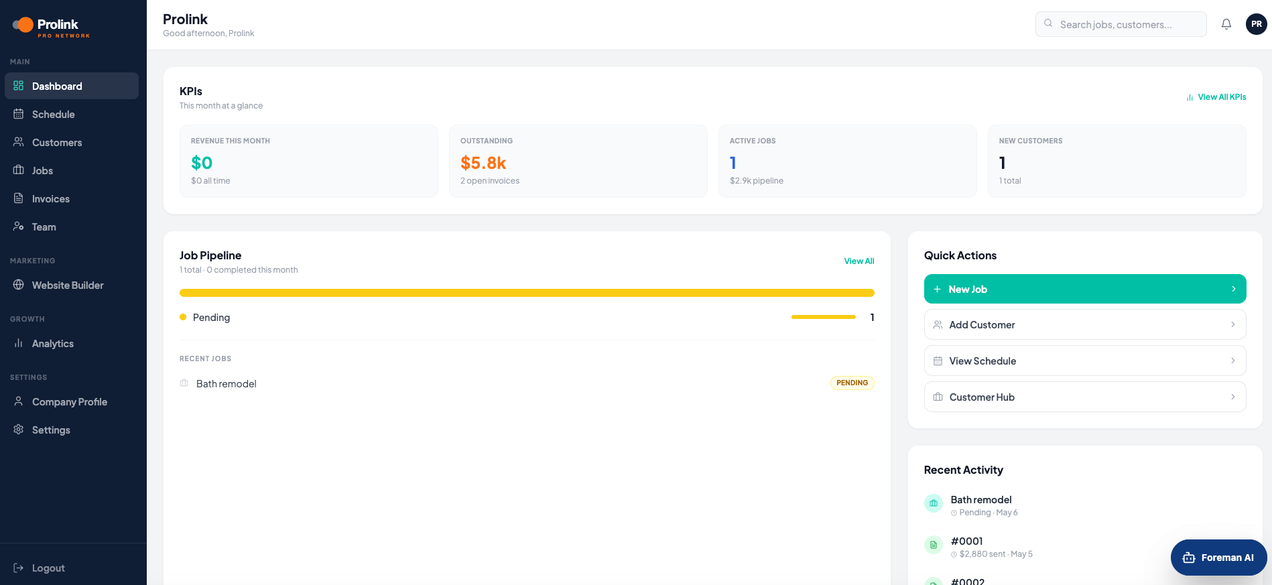
Task: Click the Analytics bar chart icon
Action: 19,343
